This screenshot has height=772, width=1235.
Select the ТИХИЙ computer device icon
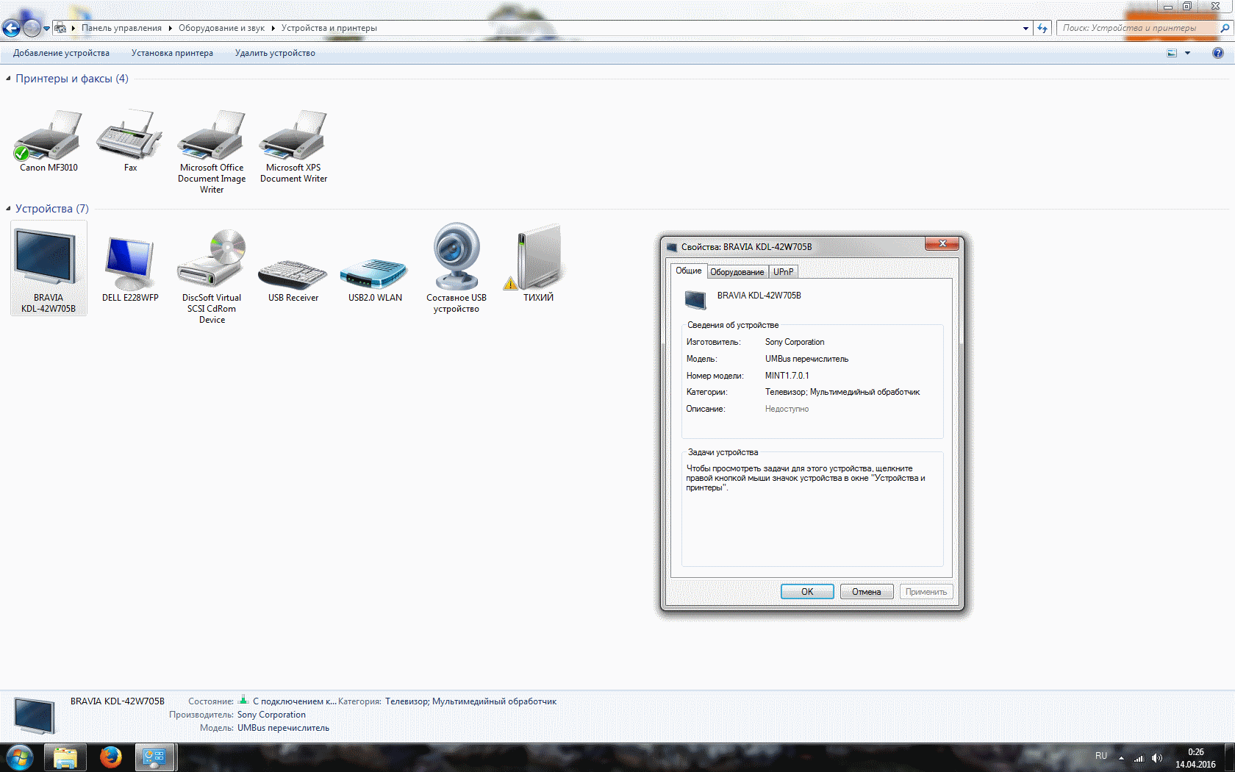[538, 257]
